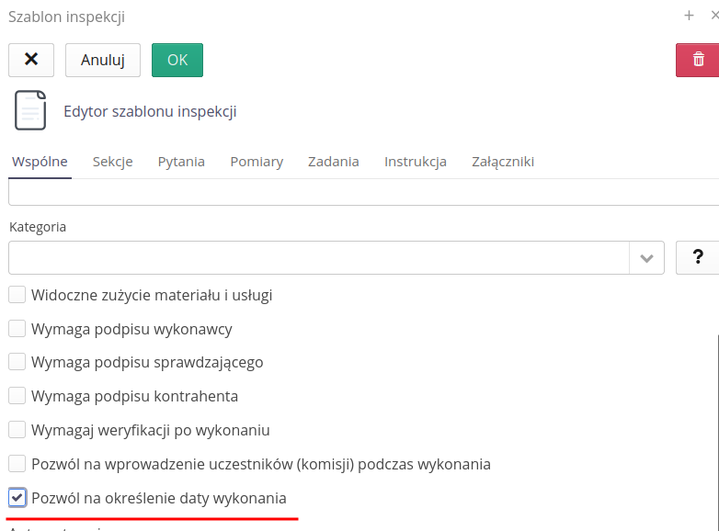Open the Pytania tab
Viewport: 719px width, 531px height.
click(181, 162)
